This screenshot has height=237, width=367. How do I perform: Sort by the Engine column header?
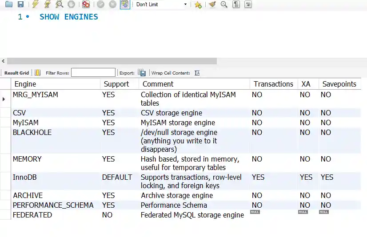[56, 84]
